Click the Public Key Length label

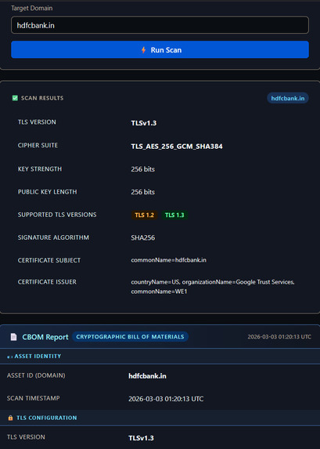click(48, 192)
